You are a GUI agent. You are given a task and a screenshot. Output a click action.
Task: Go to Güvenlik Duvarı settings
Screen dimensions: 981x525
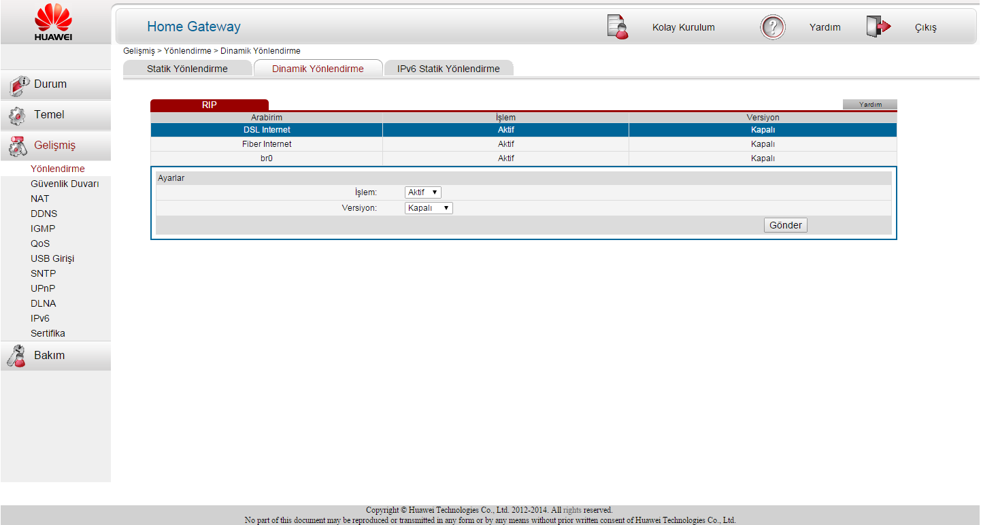click(x=65, y=184)
